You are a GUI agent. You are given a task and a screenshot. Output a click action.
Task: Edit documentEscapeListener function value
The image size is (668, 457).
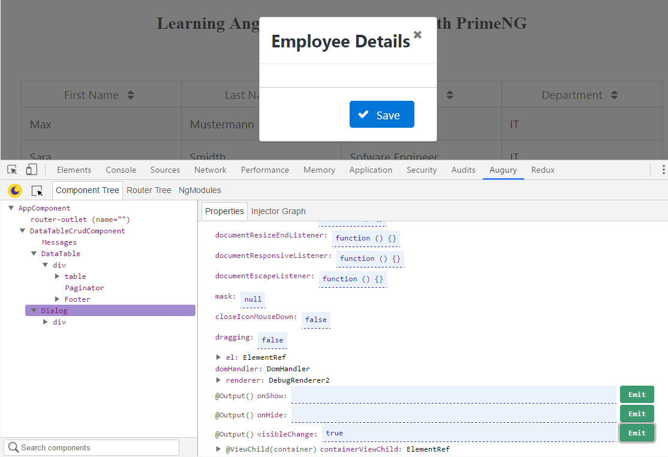tap(353, 279)
